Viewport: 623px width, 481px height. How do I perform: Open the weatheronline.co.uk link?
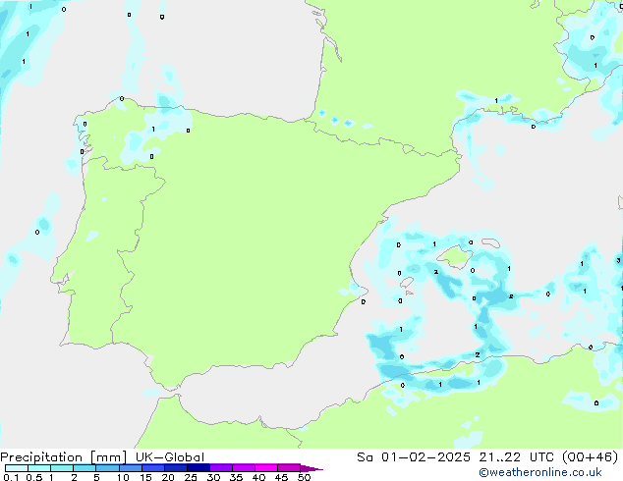pyautogui.click(x=540, y=472)
